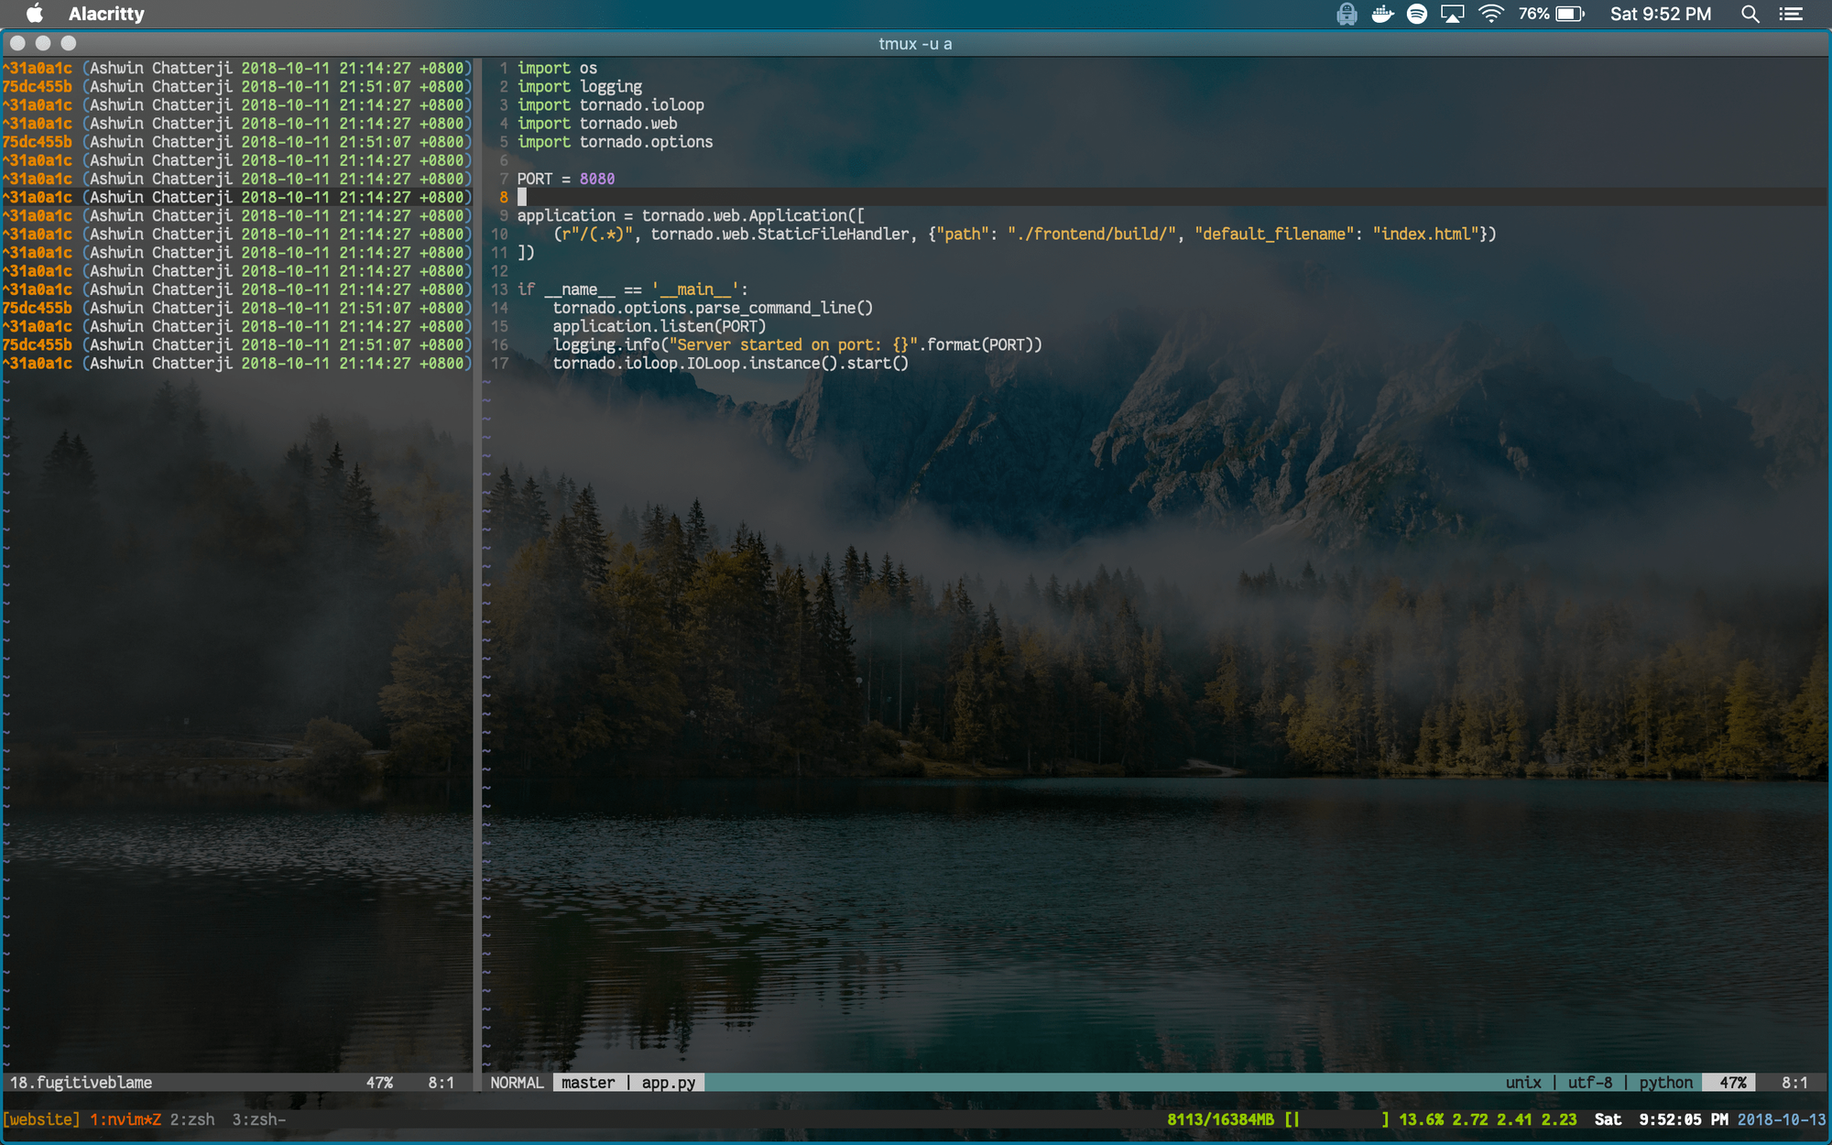Click the parse_command_line() call

click(784, 308)
